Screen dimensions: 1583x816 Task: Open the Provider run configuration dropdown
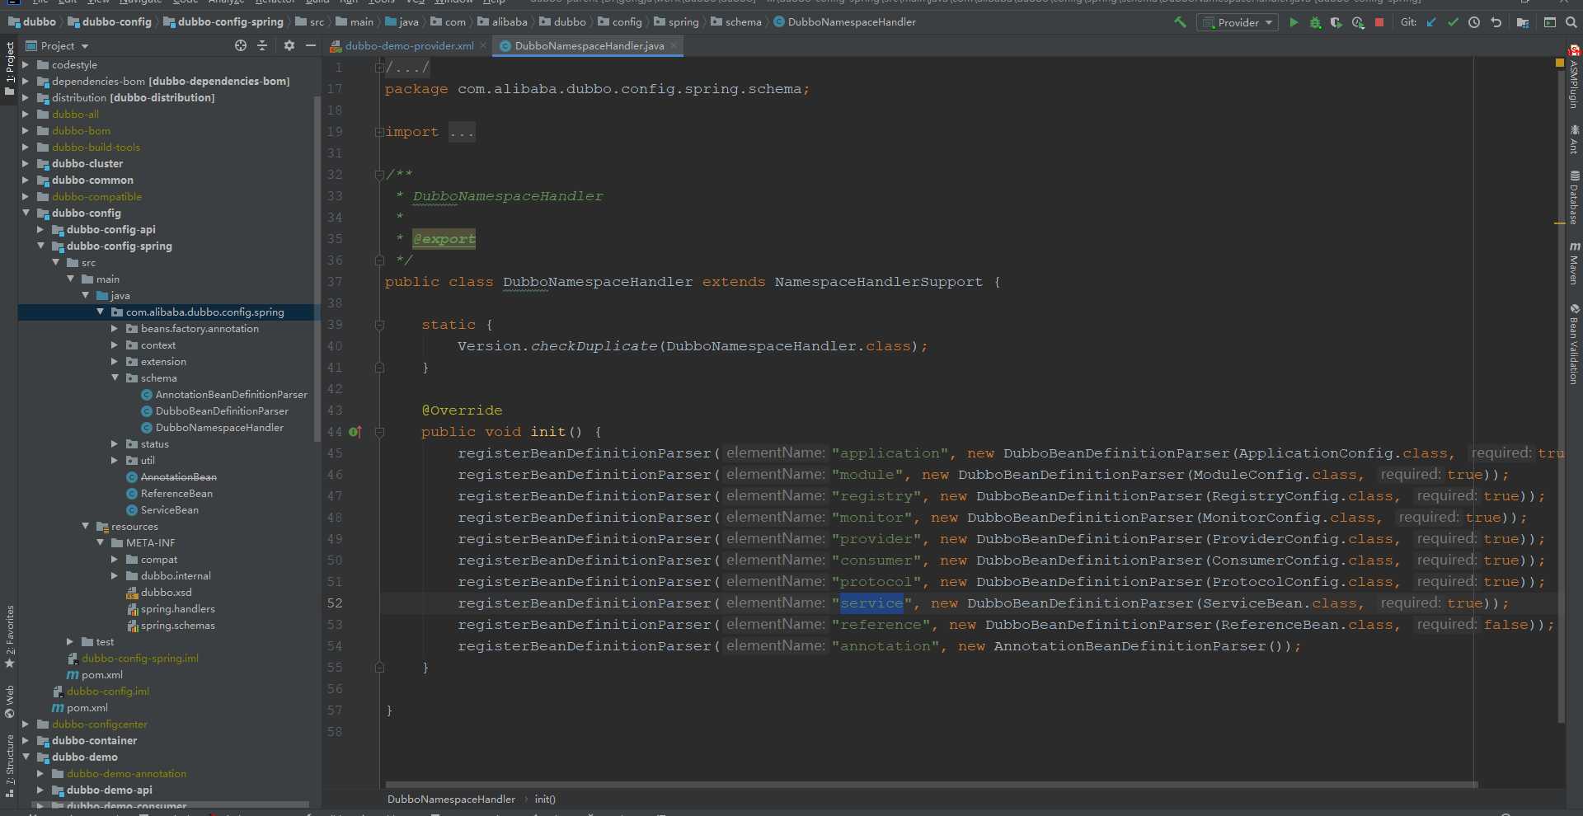pyautogui.click(x=1238, y=22)
